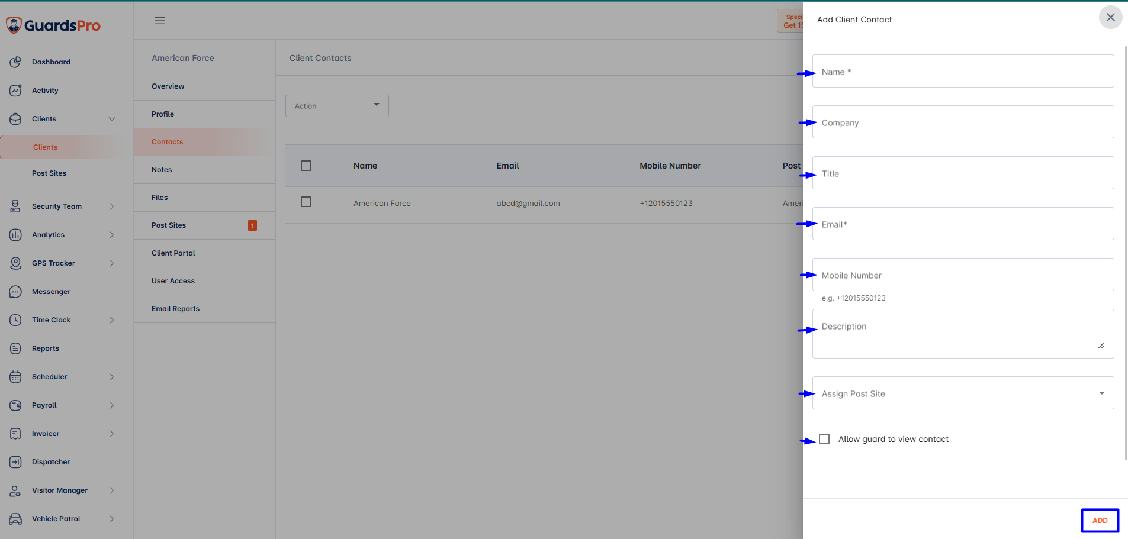Viewport: 1128px width, 539px height.
Task: Expand the Security Team chevron
Action: coord(112,206)
